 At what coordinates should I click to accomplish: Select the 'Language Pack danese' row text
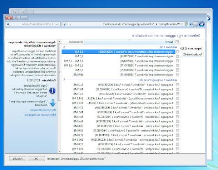pos(135,117)
